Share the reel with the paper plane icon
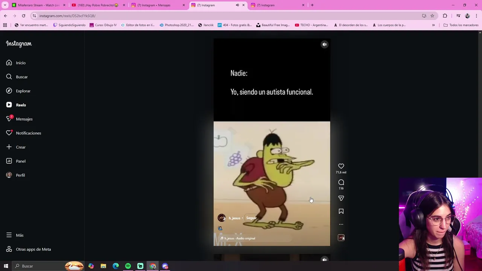Viewport: 482px width, 271px height. point(341,198)
